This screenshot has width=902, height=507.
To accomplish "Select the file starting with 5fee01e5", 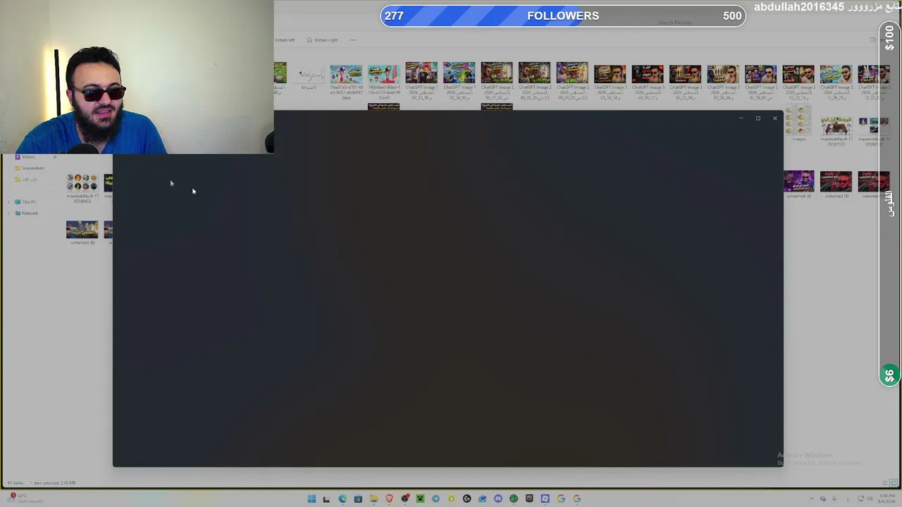I will click(346, 82).
